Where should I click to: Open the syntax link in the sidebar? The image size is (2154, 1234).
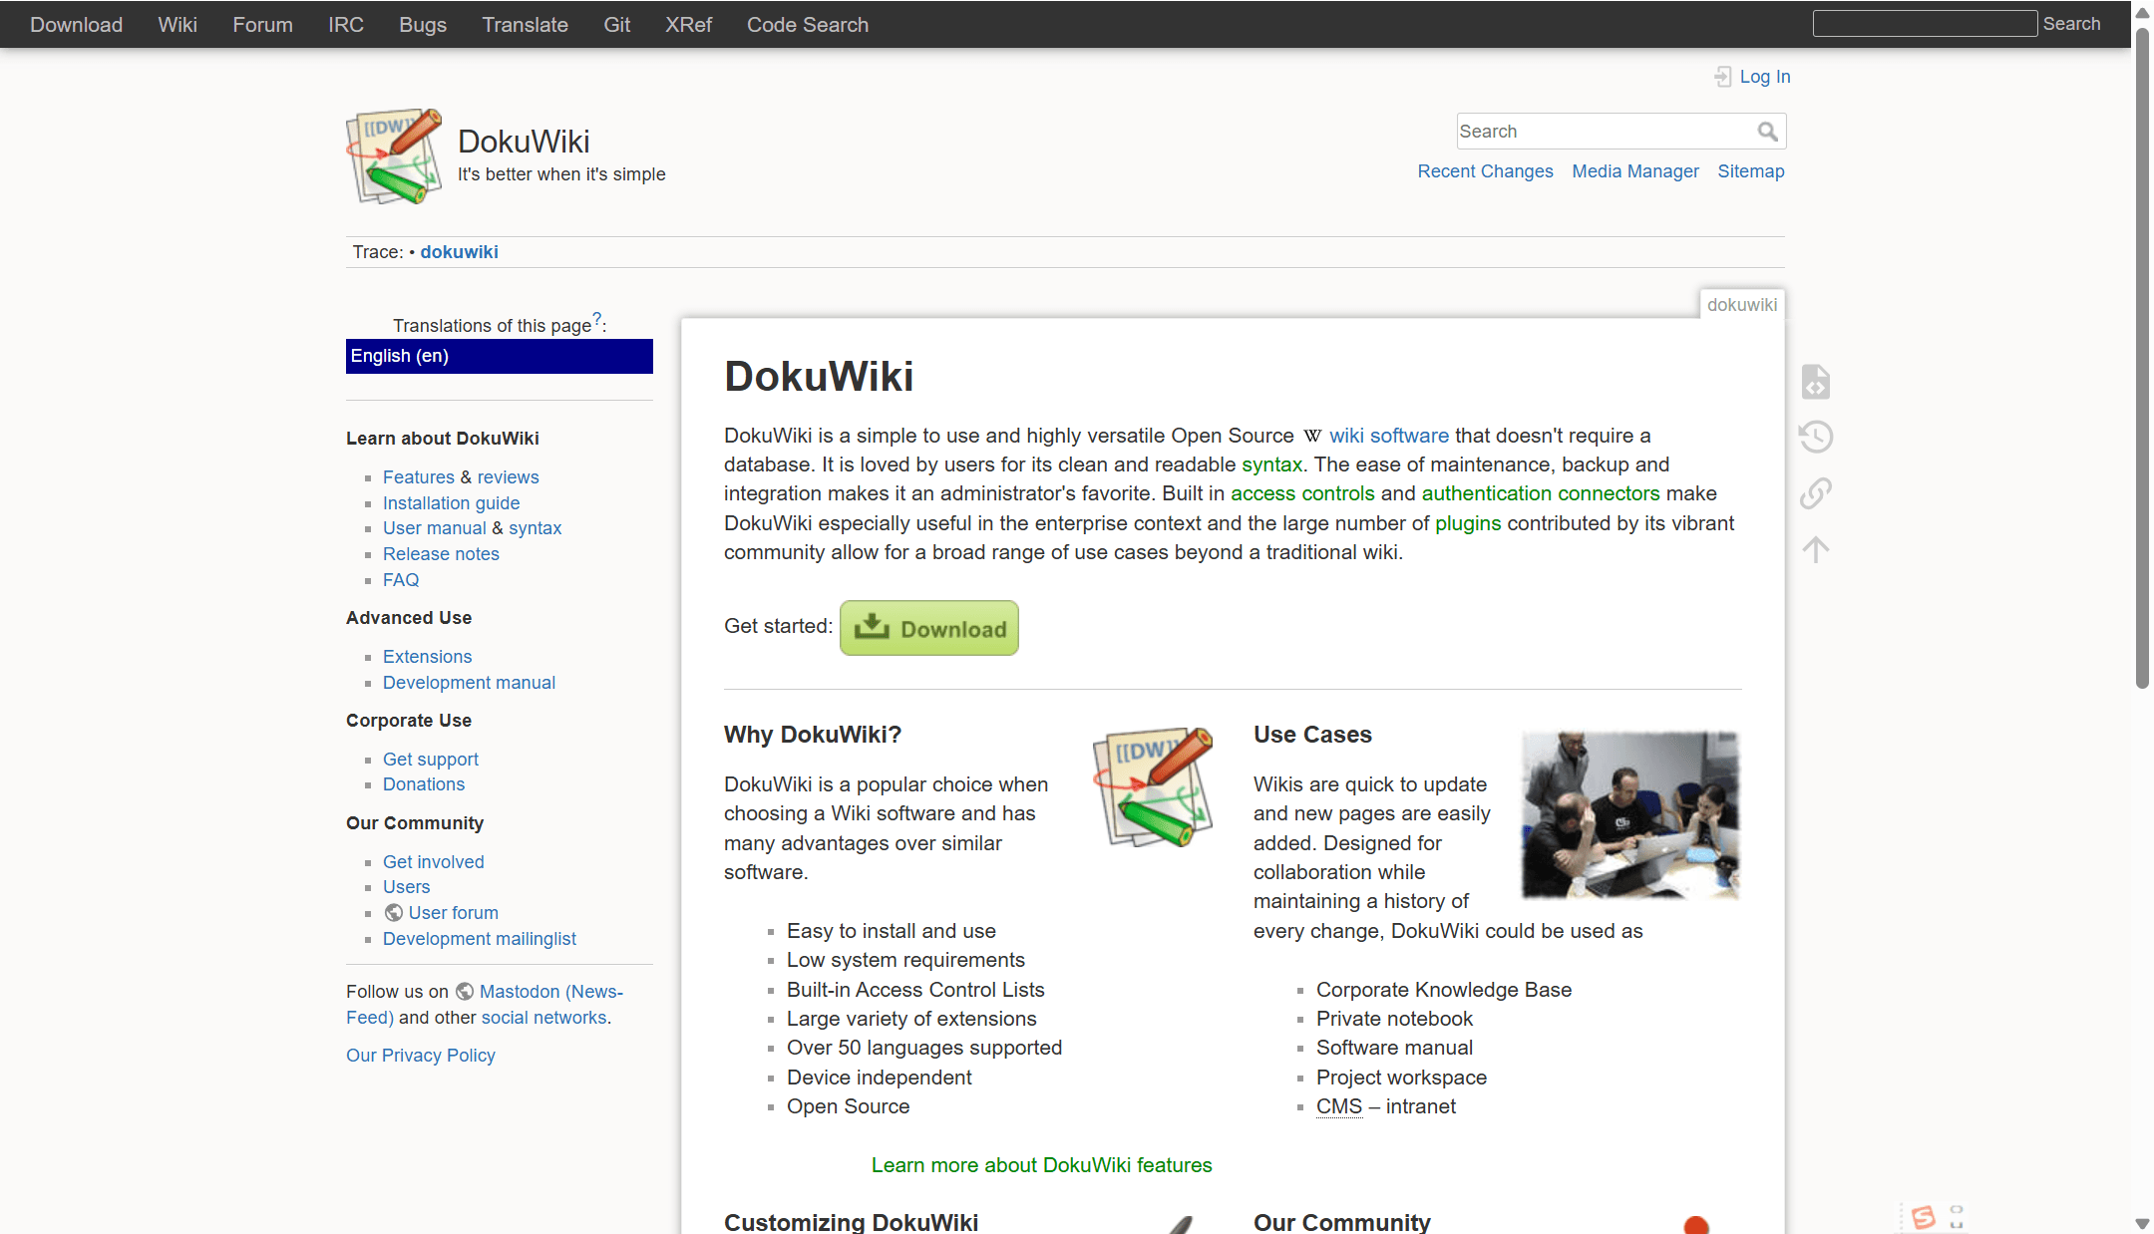535,528
